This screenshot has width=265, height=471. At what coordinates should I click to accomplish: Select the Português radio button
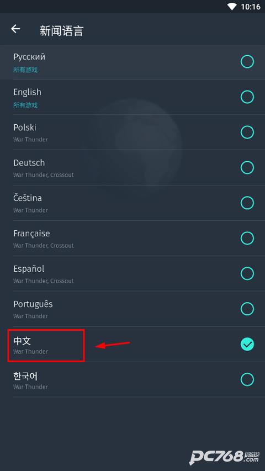click(247, 309)
